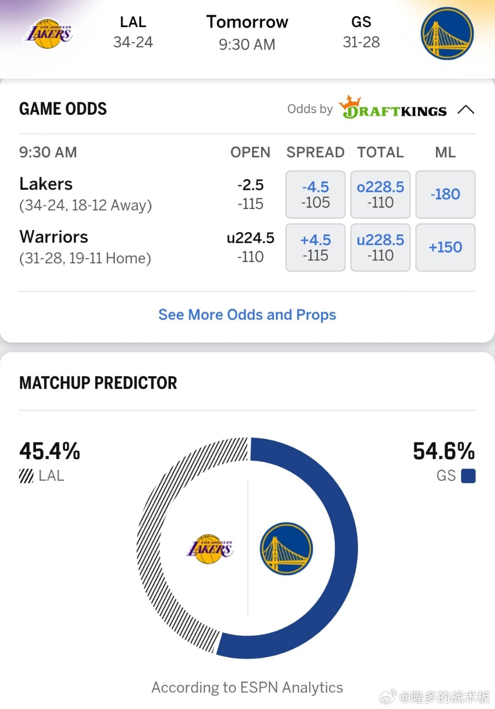The height and width of the screenshot is (709, 495).
Task: Open See More Odds and Props
Action: click(x=247, y=315)
